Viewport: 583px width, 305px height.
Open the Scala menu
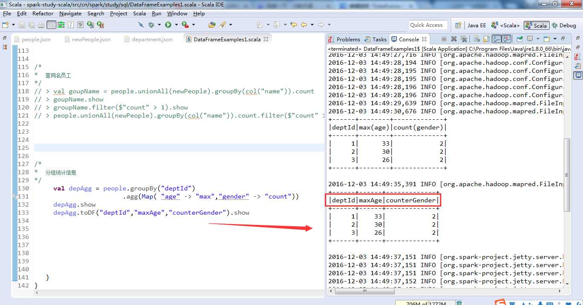(140, 13)
